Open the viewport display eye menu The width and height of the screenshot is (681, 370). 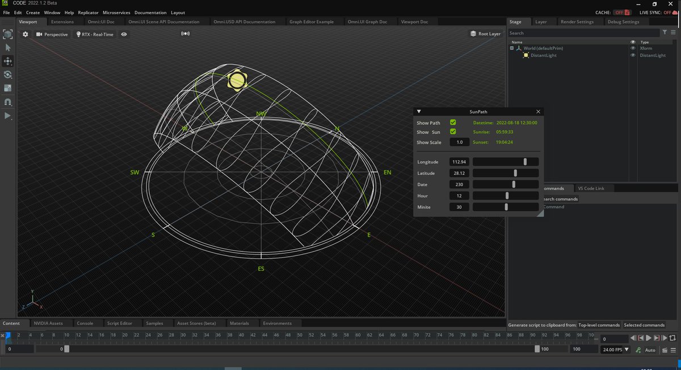124,34
